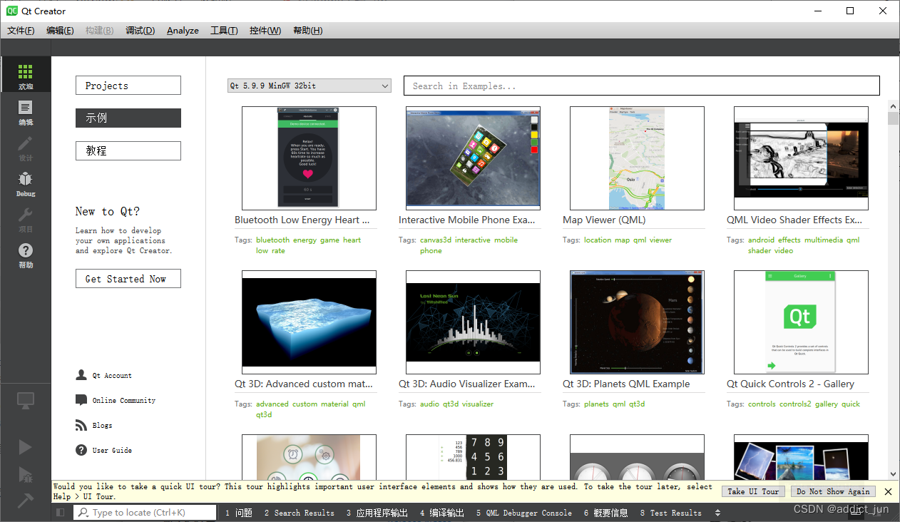Viewport: 900px width, 522px height.
Task: Open the 控件(W) menu
Action: (x=265, y=31)
